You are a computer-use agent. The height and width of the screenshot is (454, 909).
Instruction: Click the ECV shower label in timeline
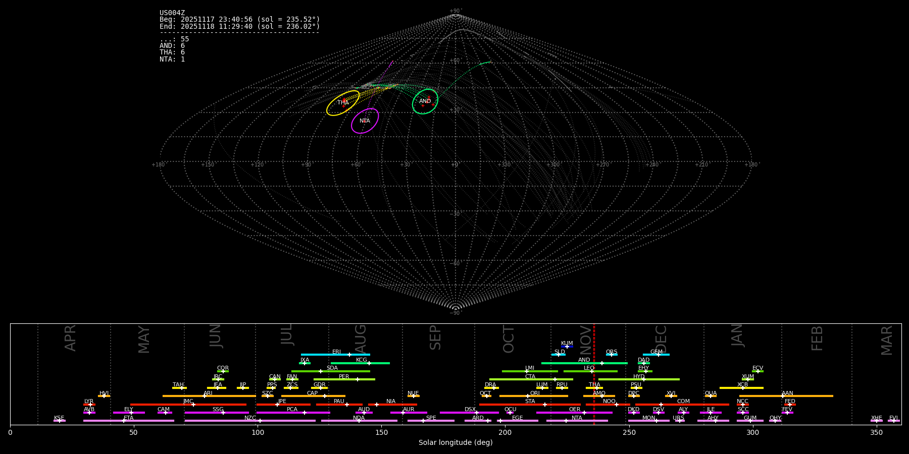tap(757, 368)
